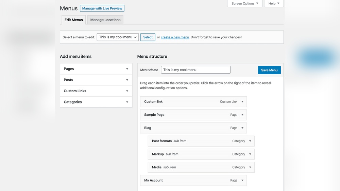Image resolution: width=340 pixels, height=191 pixels.
Task: Follow the create a new menu link
Action: coord(175,37)
